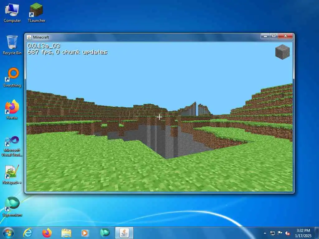The height and width of the screenshot is (239, 319).
Task: Open the network status tray icon
Action: (272, 233)
